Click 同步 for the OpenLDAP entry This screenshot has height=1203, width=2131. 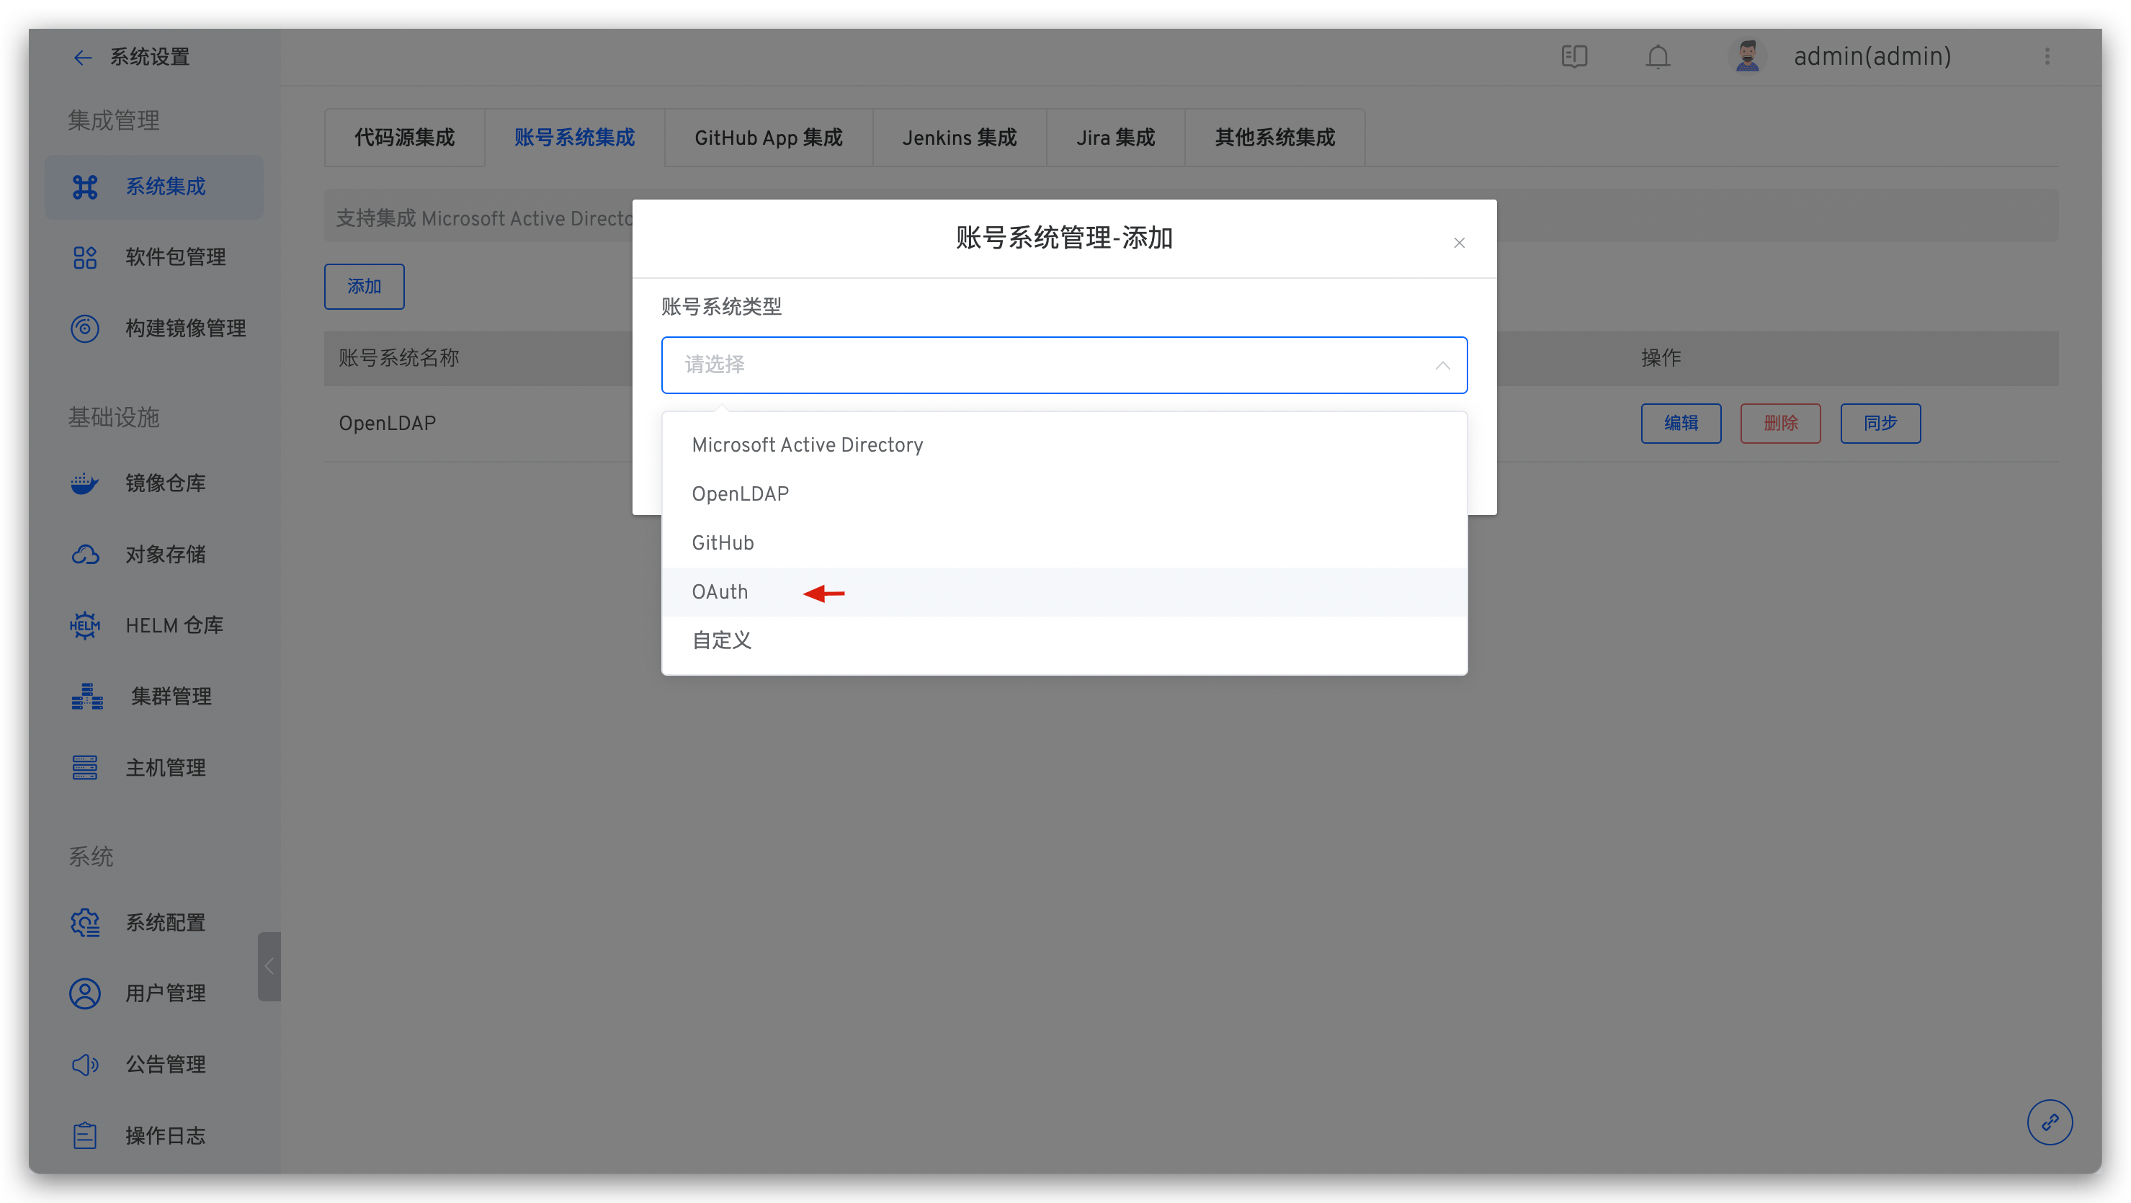click(1880, 423)
